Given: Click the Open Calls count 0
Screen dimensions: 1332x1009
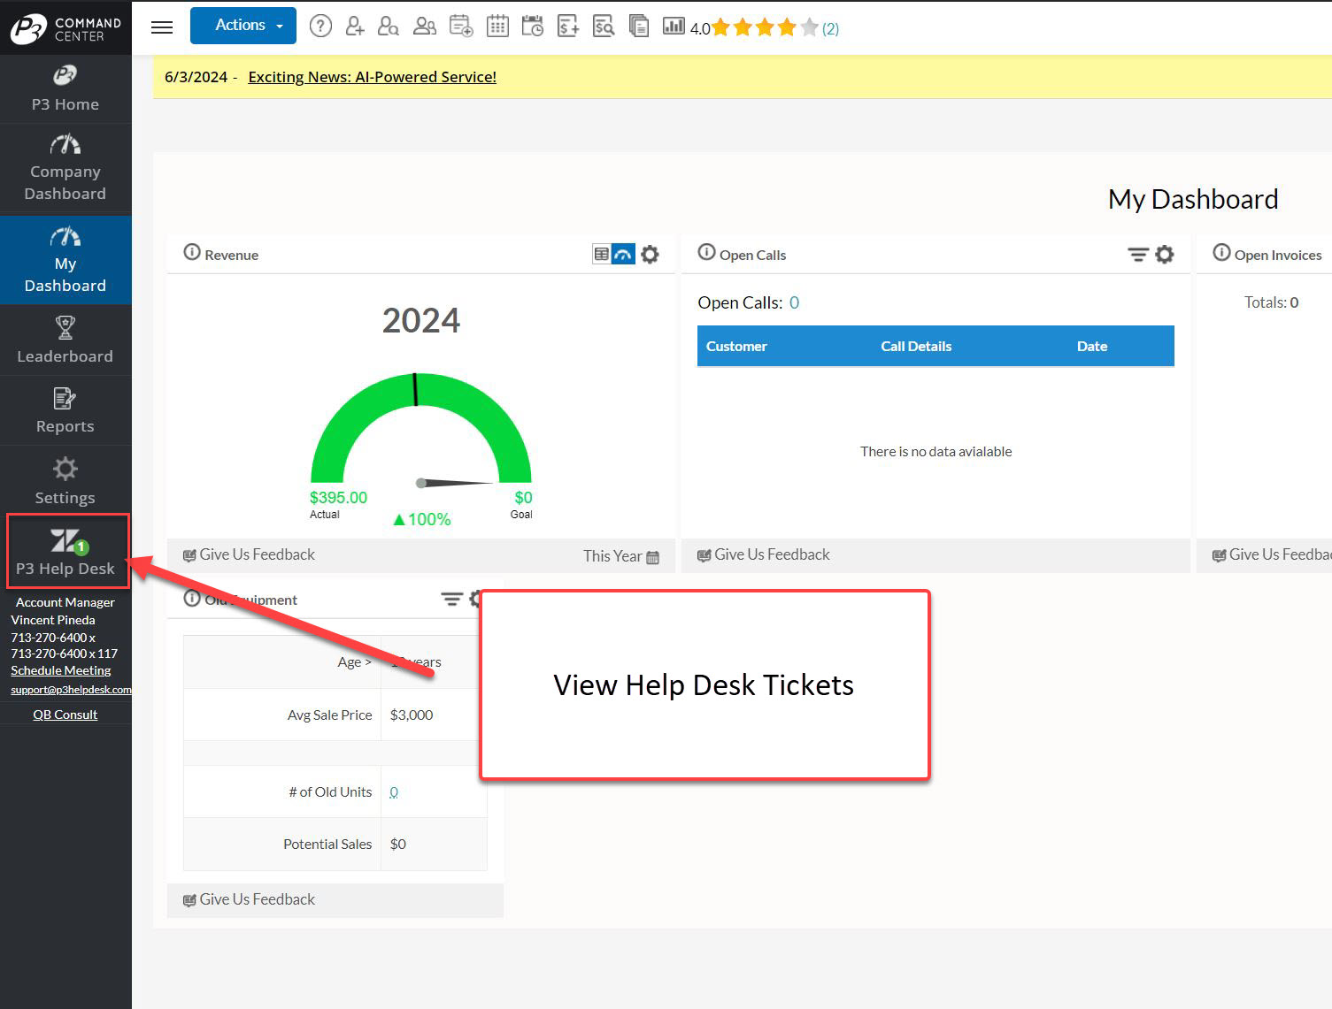Looking at the screenshot, I should [795, 302].
